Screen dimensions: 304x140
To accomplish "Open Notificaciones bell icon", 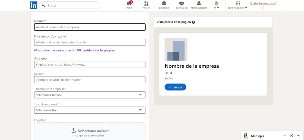I will click(x=199, y=4).
